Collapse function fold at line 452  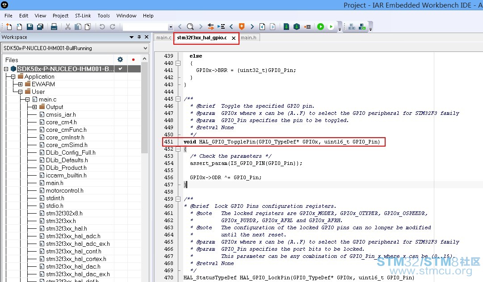tap(178, 149)
